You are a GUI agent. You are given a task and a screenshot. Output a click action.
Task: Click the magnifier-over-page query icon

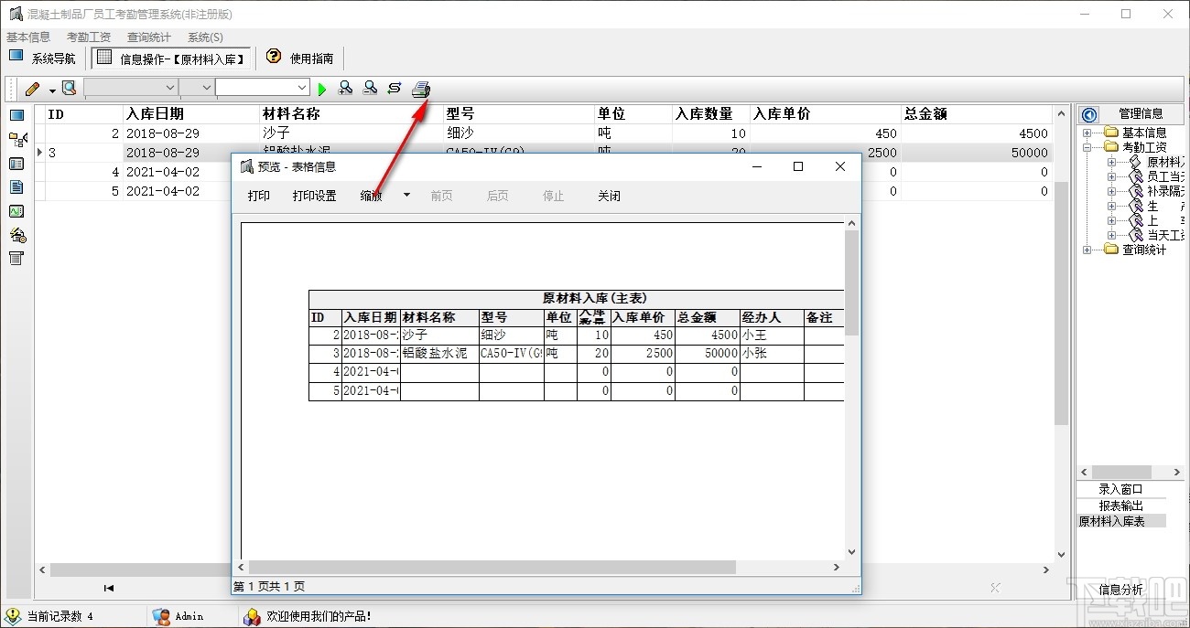click(69, 89)
